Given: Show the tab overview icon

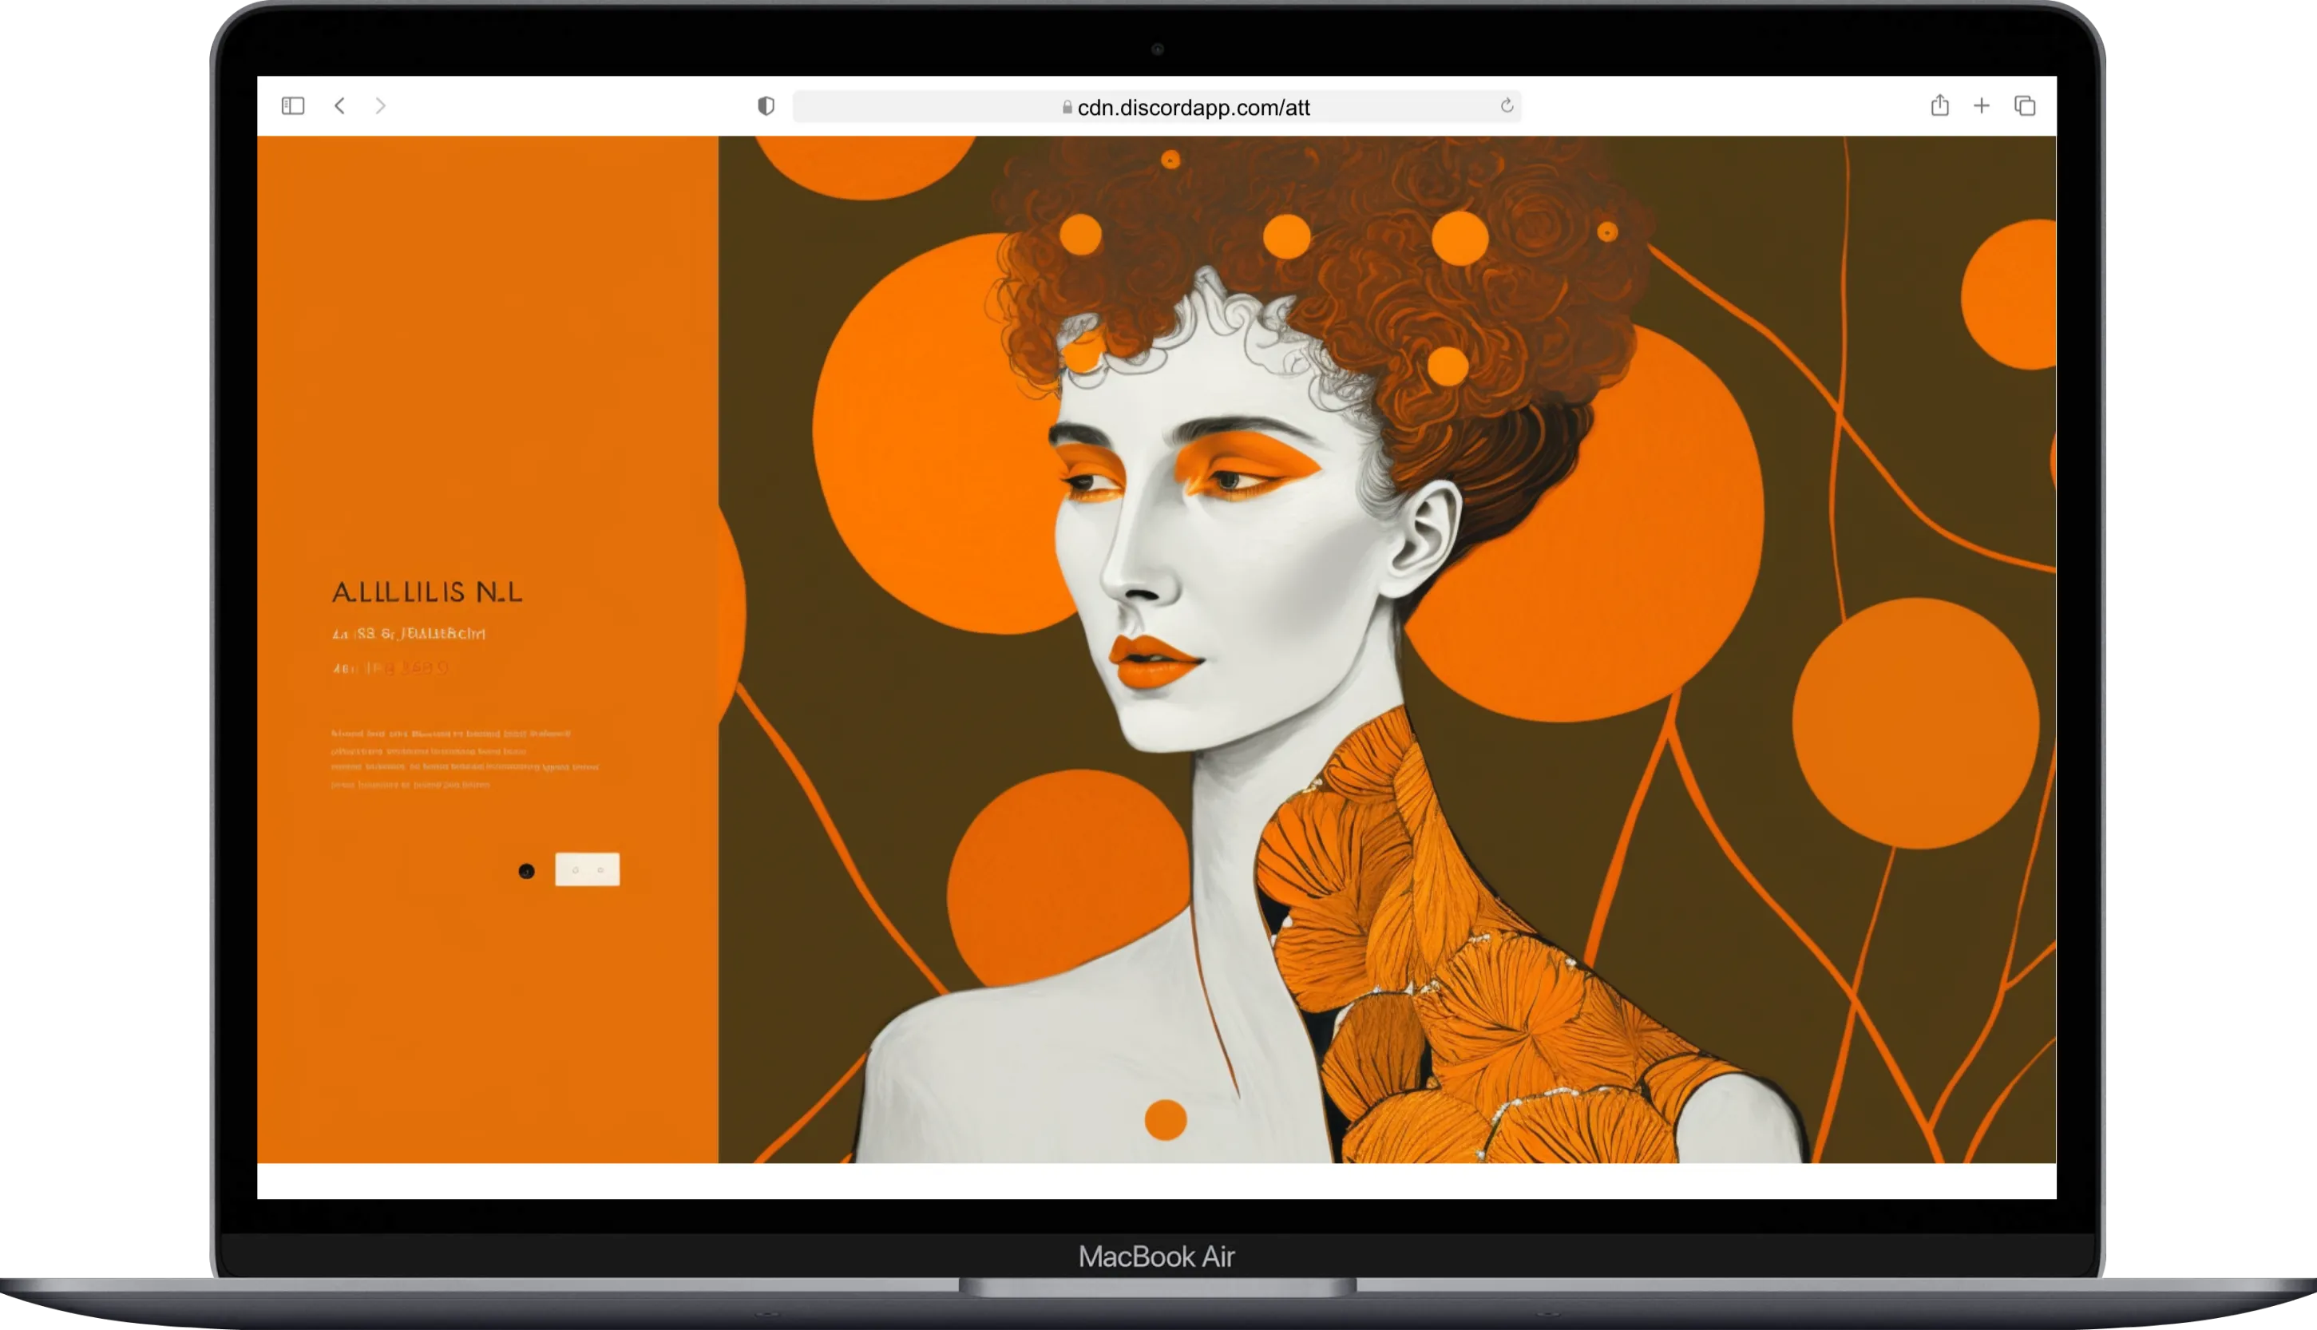Looking at the screenshot, I should 2025,106.
